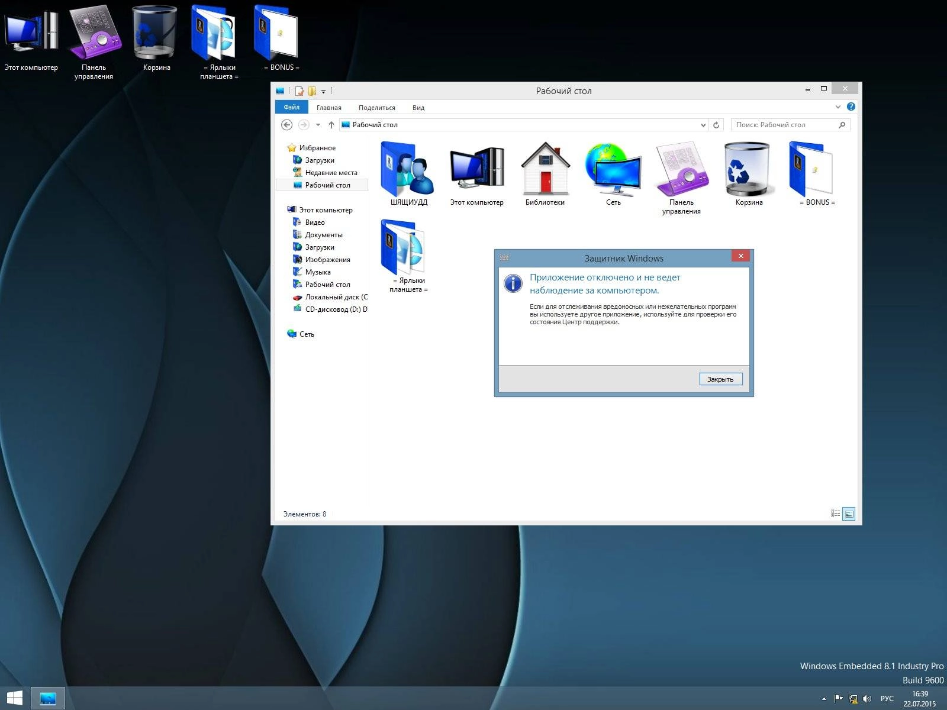
Task: Select the Корзина recycle bin in Explorer
Action: (x=749, y=173)
